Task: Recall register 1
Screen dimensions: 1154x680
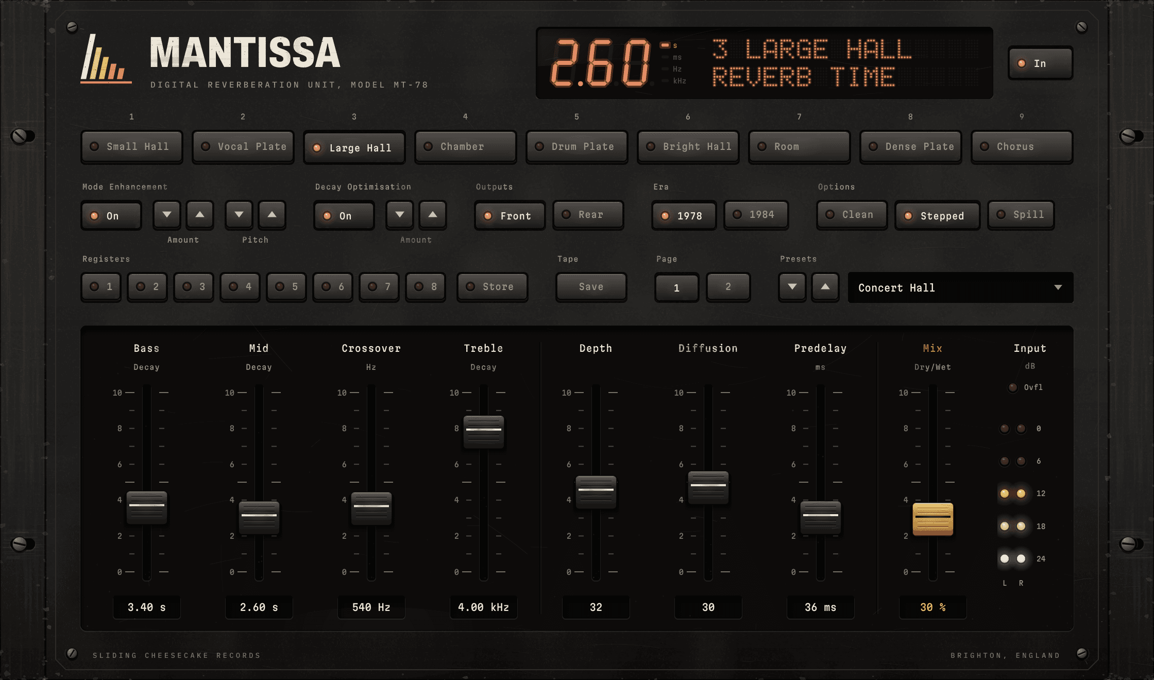Action: tap(101, 287)
